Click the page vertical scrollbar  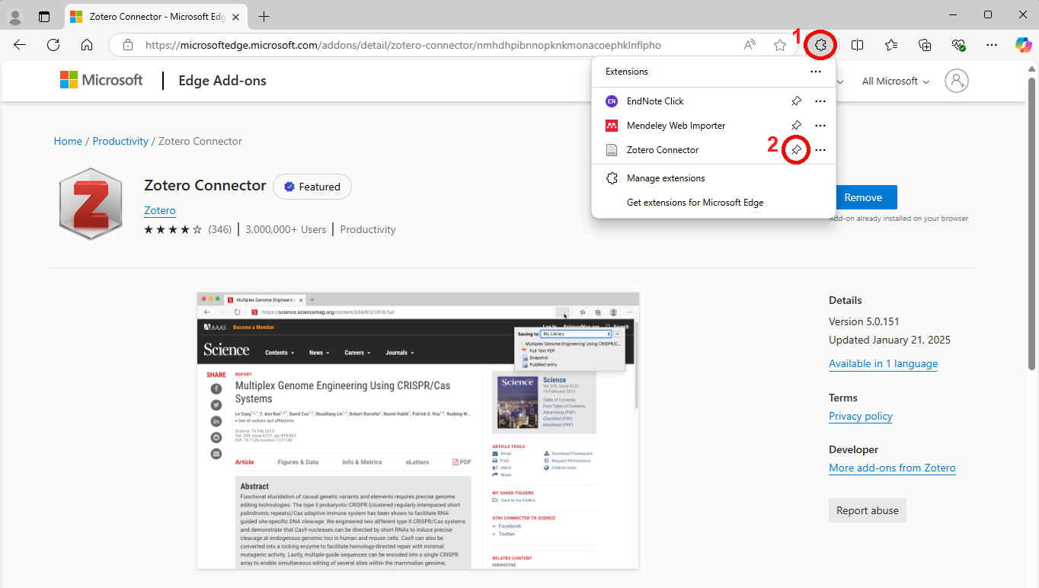coord(1032,228)
